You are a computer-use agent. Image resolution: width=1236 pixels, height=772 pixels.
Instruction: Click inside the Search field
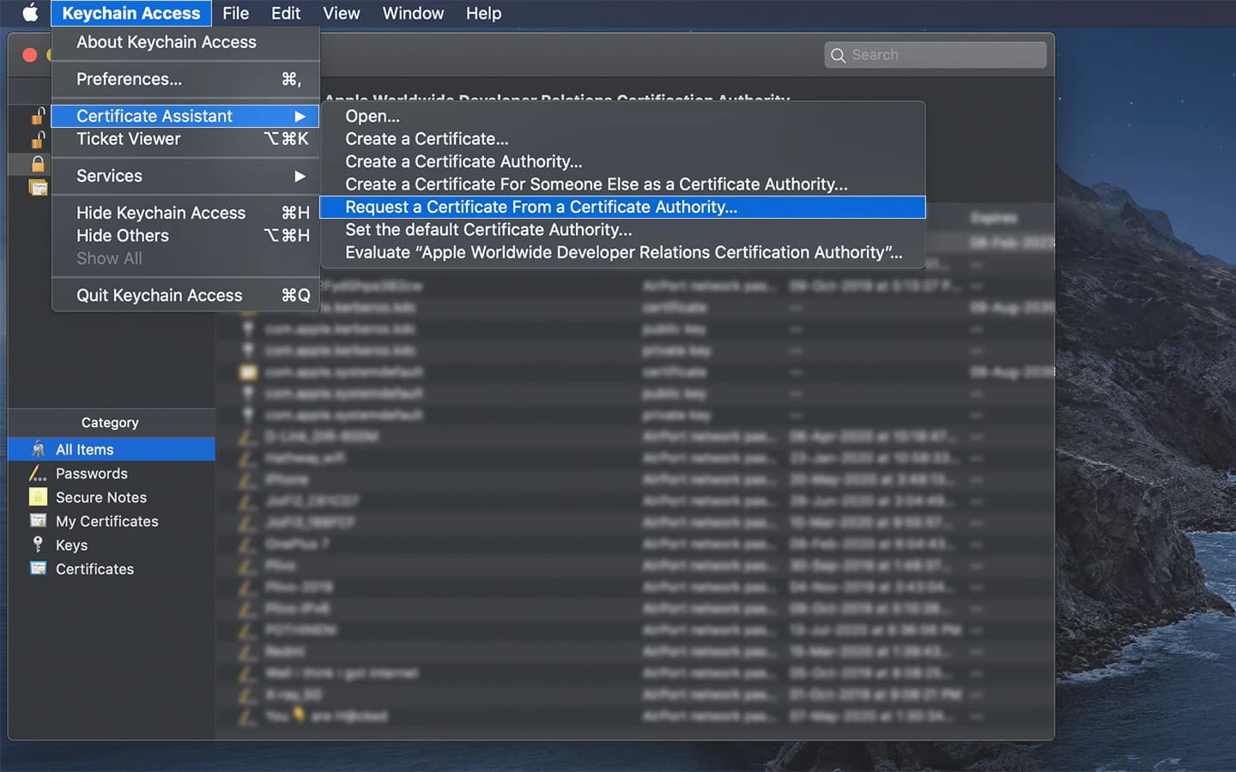tap(936, 55)
